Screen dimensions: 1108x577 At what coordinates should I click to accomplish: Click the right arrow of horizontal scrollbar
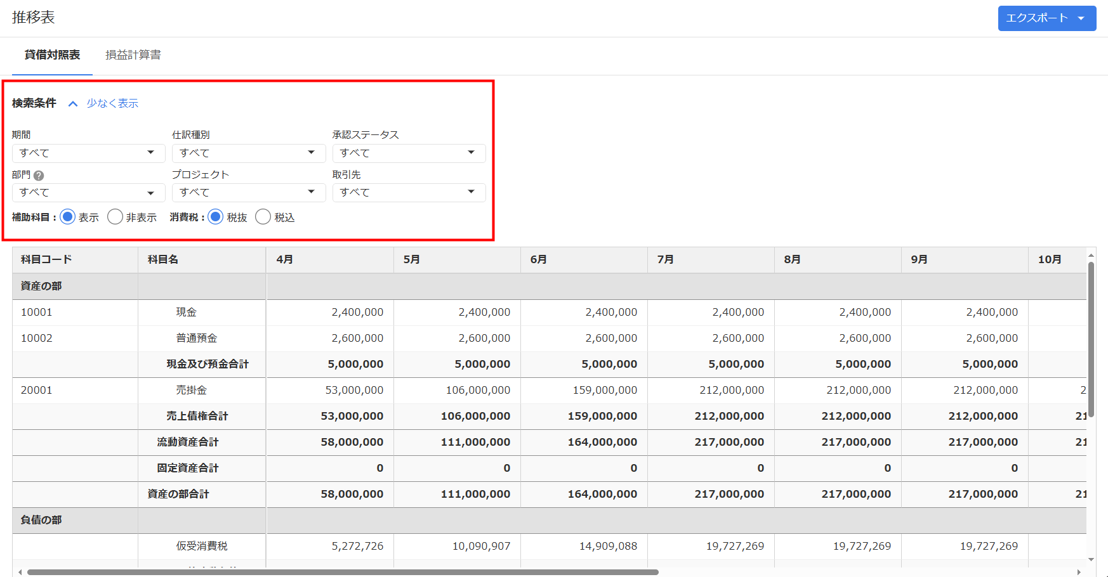(1079, 572)
